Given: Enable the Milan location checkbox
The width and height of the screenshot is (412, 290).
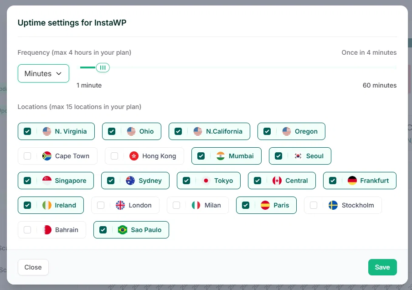Looking at the screenshot, I should (x=176, y=205).
